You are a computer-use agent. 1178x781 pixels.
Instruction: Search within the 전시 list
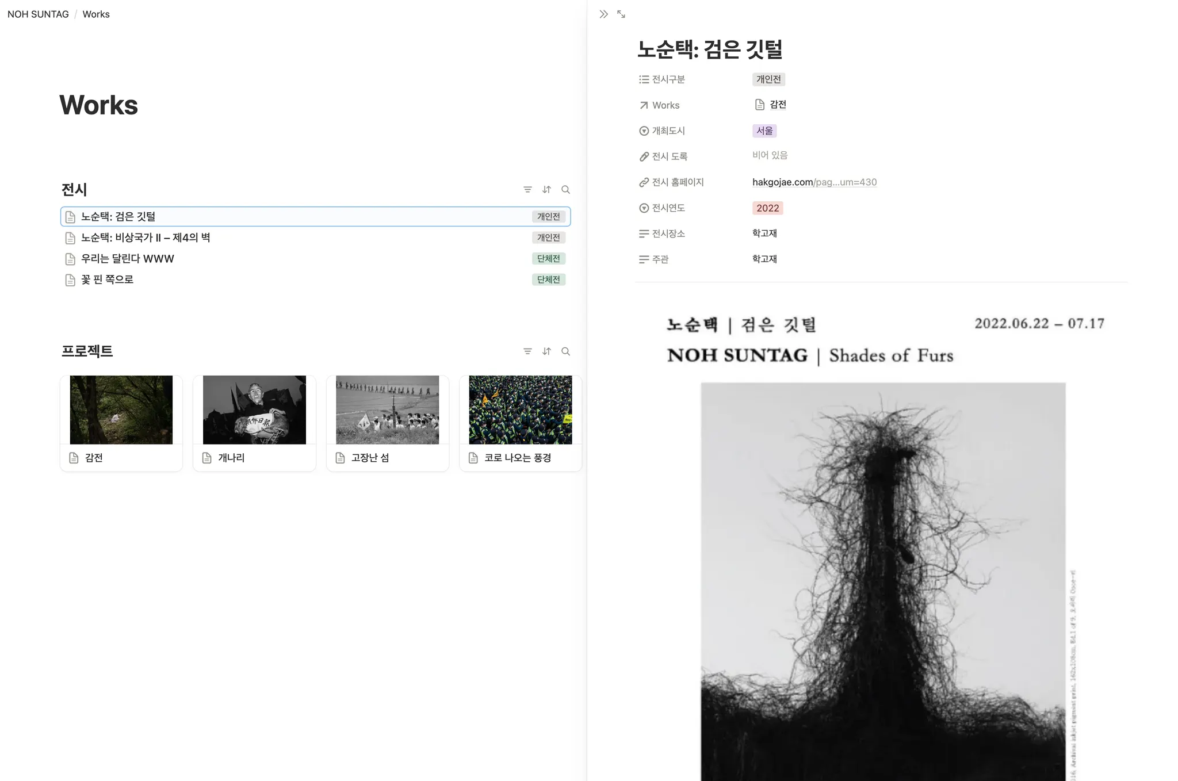click(565, 190)
